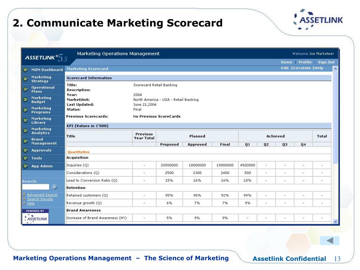Screen dimensions: 360x270
Task: Go to Brand Management
Action: (x=44, y=141)
